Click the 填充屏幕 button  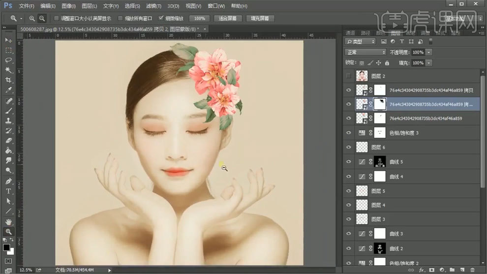pyautogui.click(x=260, y=18)
